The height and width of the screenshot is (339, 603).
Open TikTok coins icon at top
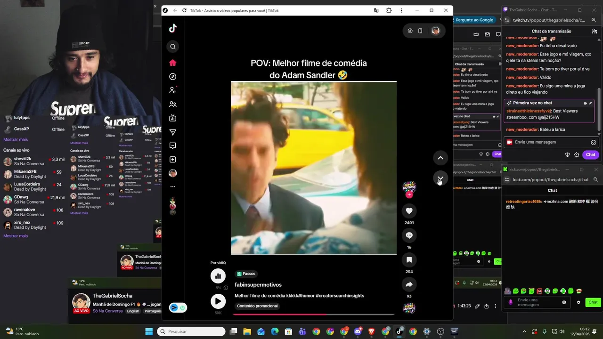(x=410, y=31)
